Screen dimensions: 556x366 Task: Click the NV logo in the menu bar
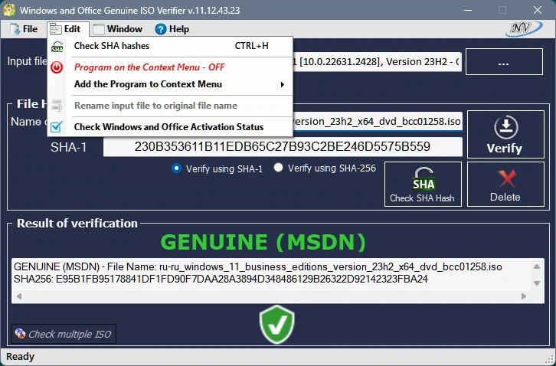[524, 29]
